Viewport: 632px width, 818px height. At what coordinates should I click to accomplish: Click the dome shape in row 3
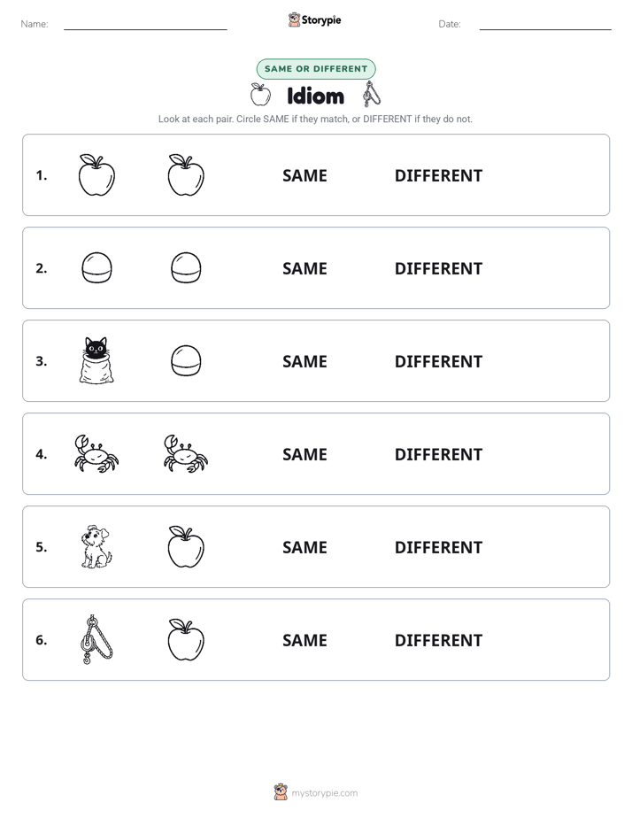point(186,360)
